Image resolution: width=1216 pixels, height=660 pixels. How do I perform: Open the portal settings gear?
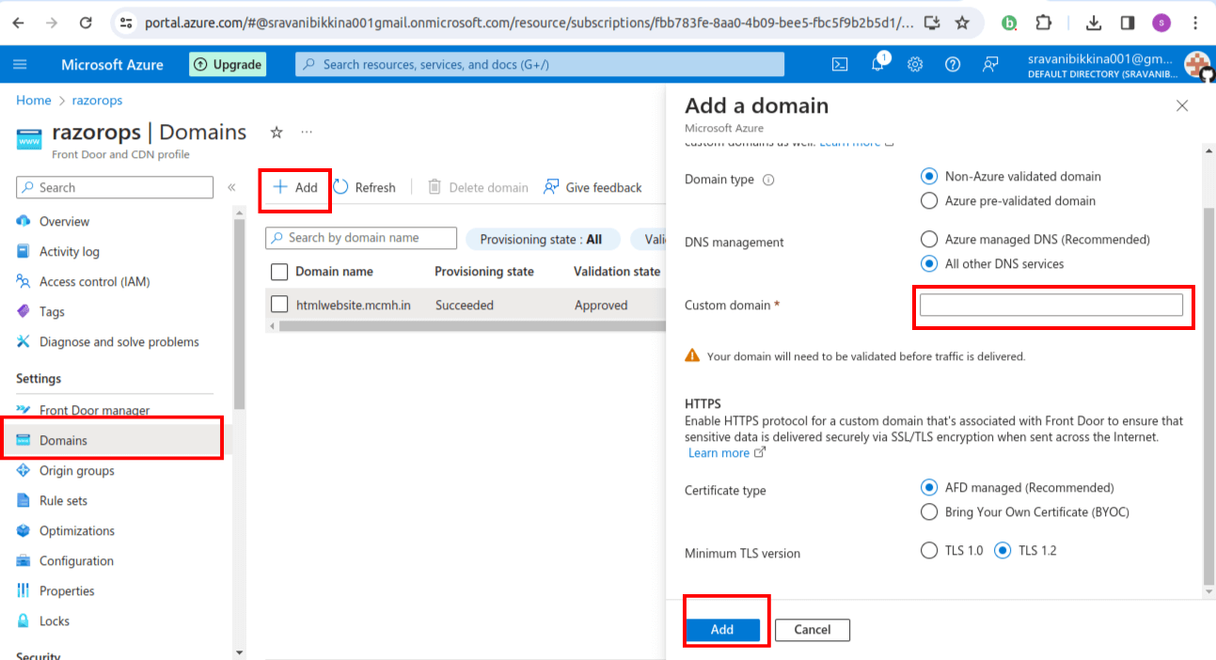[915, 64]
